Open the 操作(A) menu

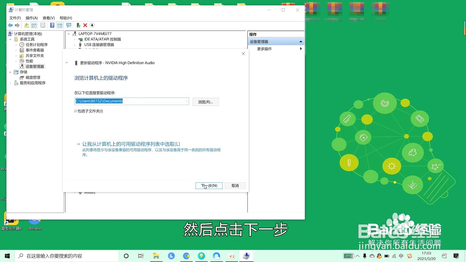[32, 18]
